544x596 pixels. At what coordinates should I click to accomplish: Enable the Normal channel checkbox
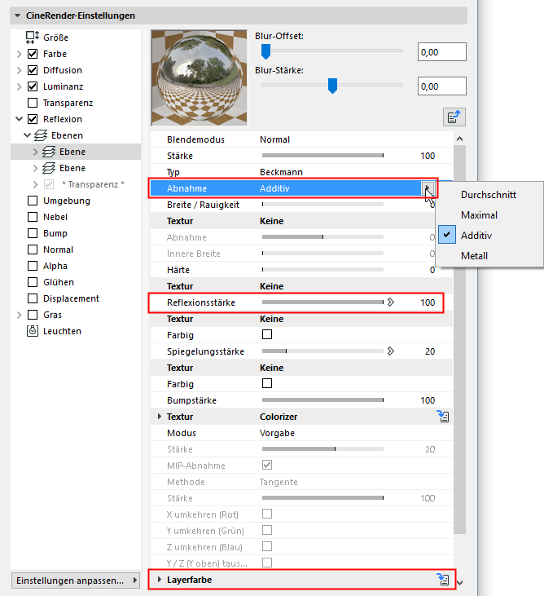(x=33, y=249)
